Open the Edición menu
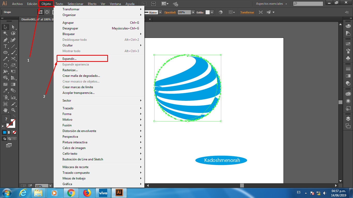Viewport: 353px width, 198px height. point(32,4)
